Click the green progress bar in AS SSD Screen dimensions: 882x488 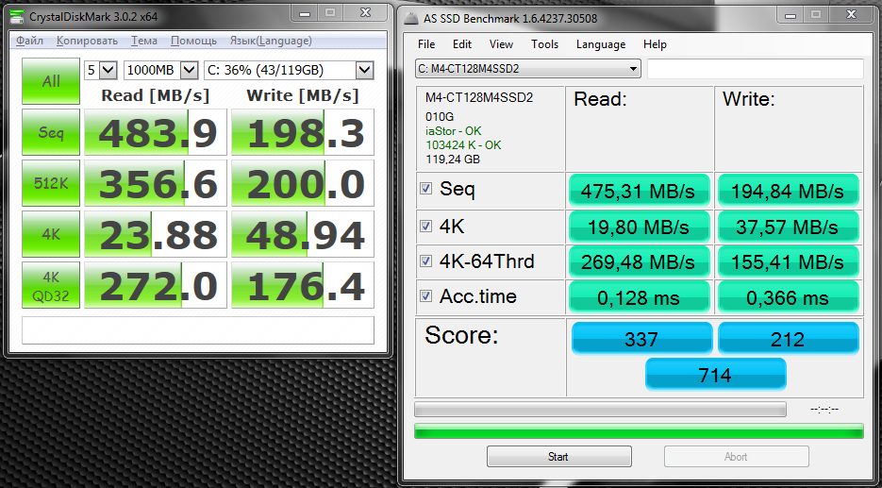639,431
